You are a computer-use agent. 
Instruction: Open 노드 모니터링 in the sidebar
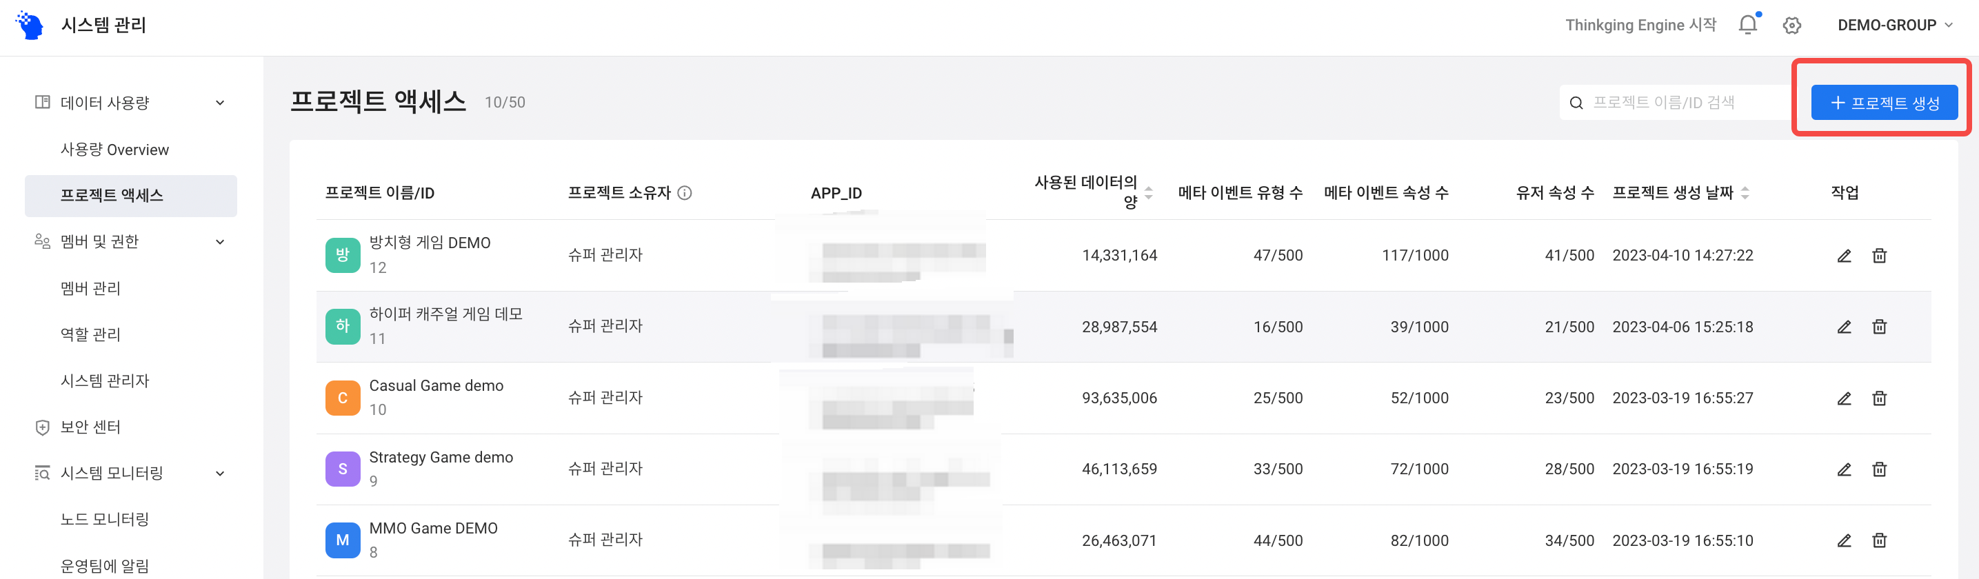click(105, 519)
